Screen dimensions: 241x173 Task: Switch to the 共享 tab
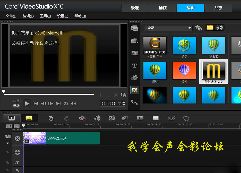coord(218,8)
